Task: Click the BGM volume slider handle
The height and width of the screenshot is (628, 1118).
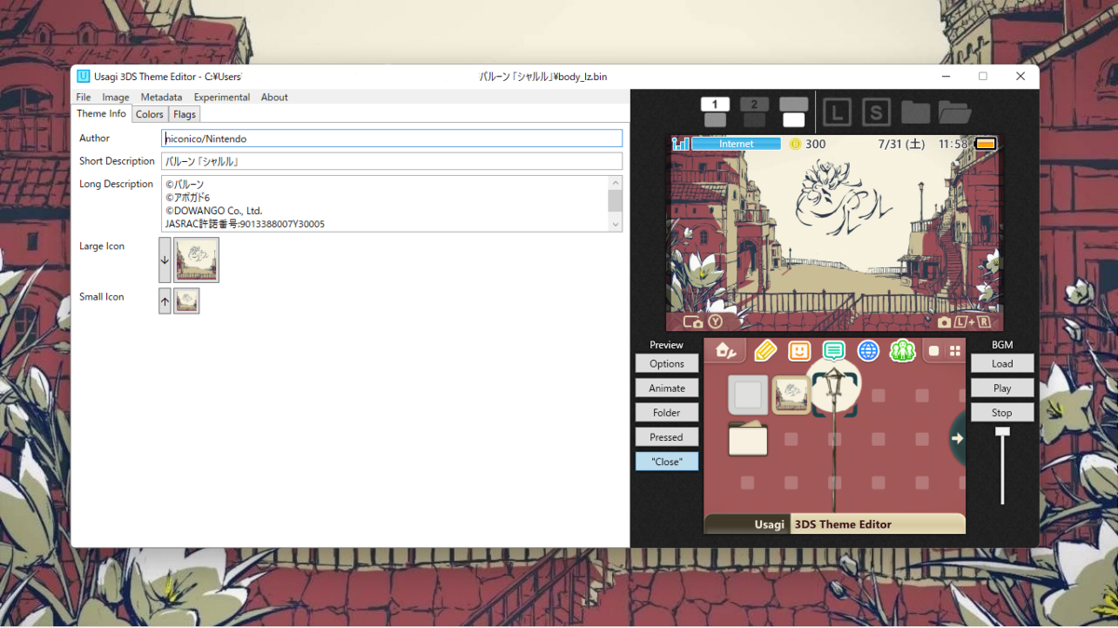Action: click(1002, 432)
